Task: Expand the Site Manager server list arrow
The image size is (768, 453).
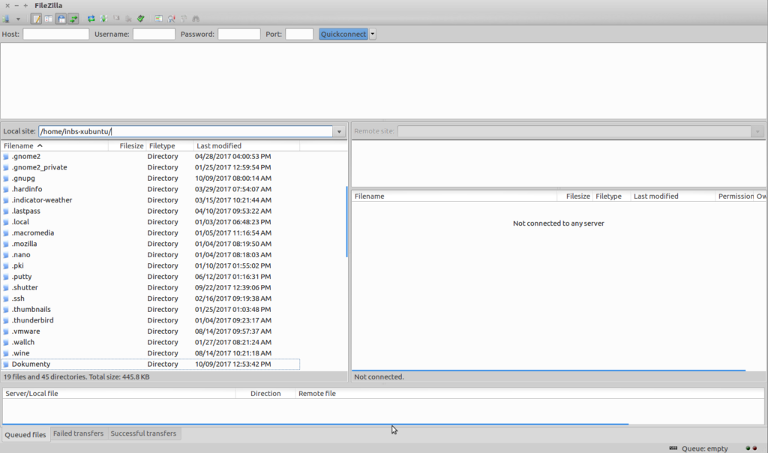Action: pyautogui.click(x=18, y=19)
